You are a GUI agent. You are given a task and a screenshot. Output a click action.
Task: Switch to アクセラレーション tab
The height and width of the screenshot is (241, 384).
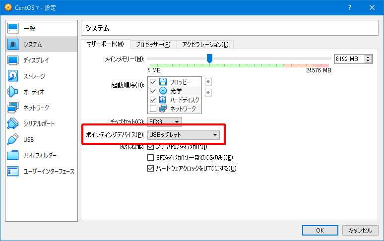[205, 45]
